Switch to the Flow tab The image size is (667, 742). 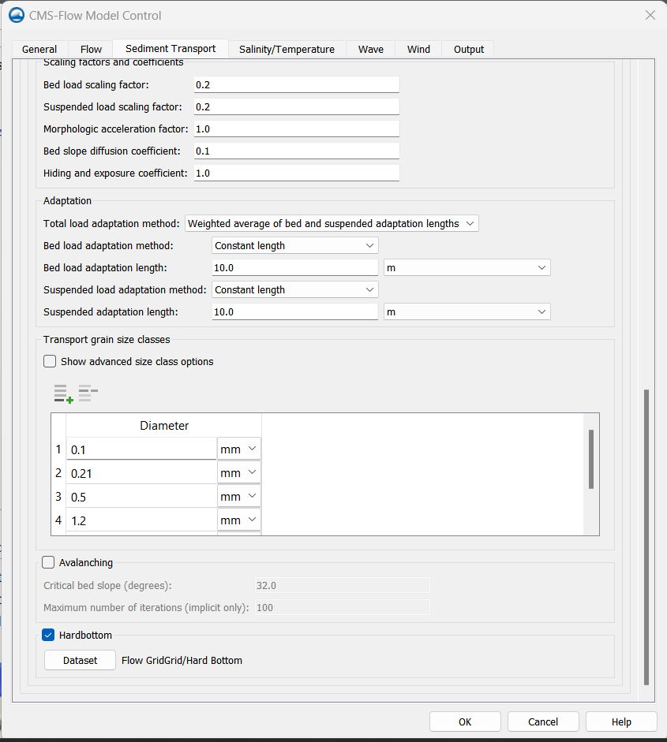coord(91,49)
